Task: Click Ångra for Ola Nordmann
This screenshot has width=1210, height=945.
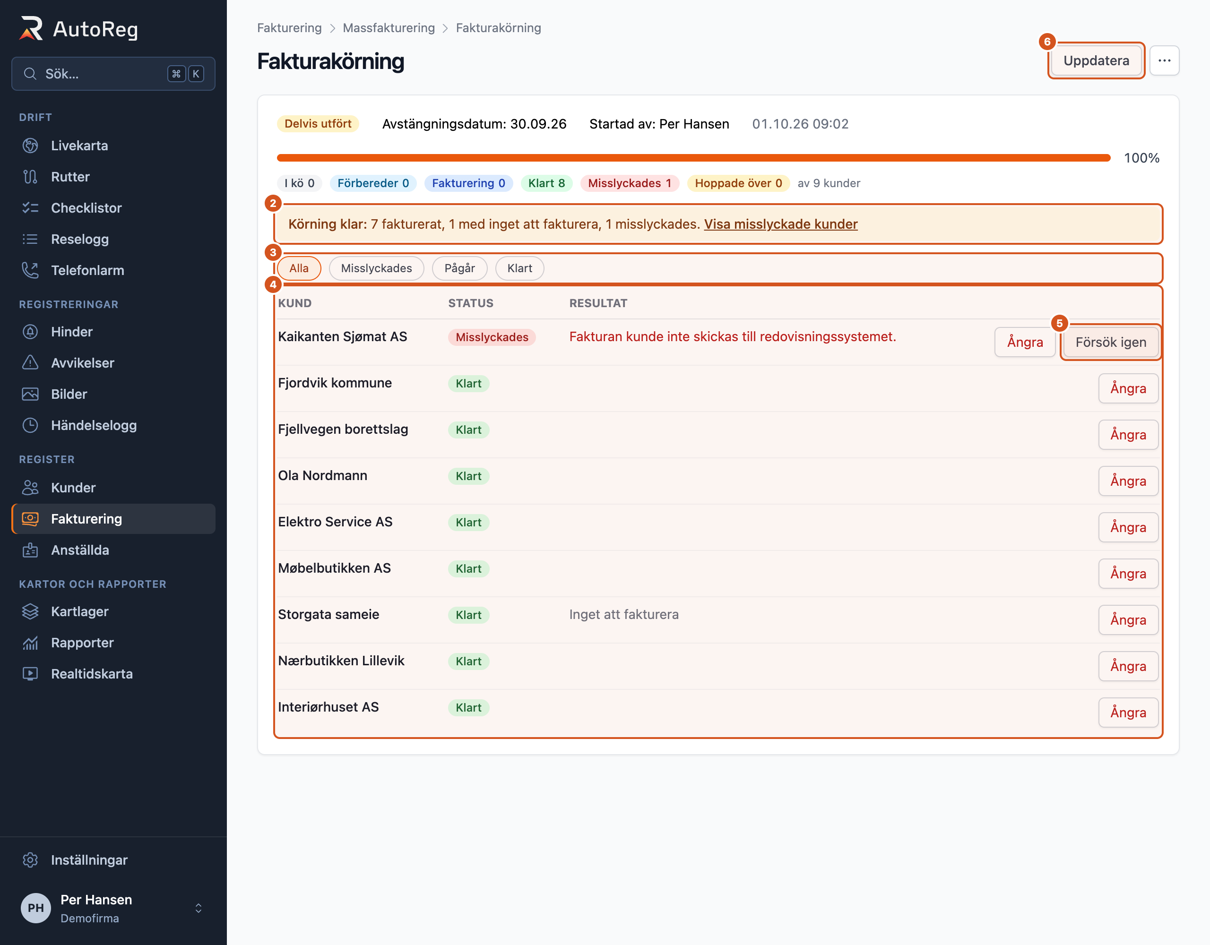Action: (1128, 481)
